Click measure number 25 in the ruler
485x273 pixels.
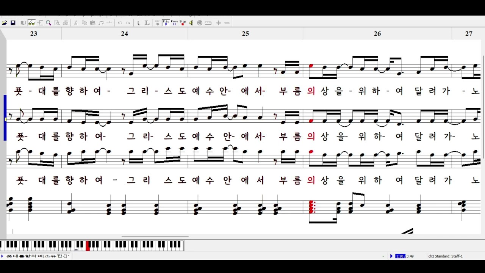[x=246, y=34]
